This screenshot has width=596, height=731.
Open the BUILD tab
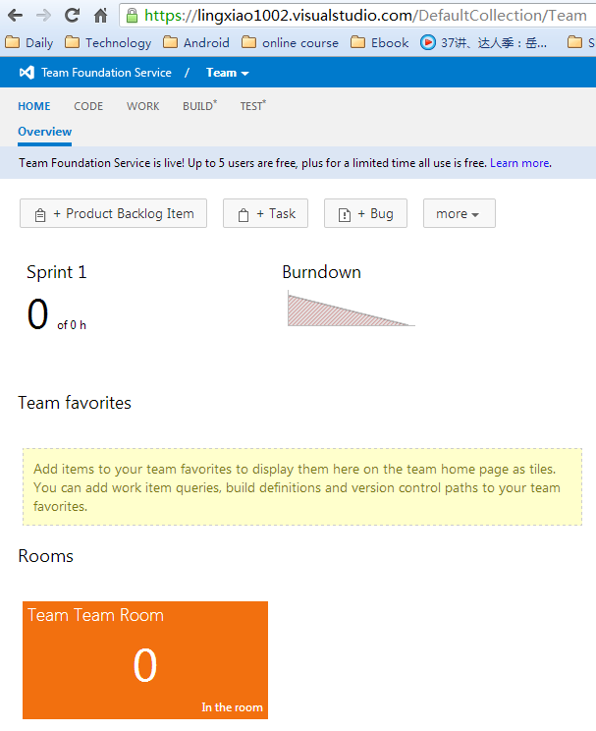coord(198,106)
